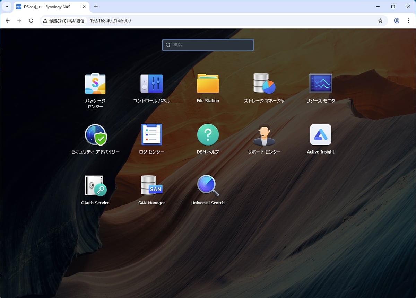Viewport: 416px width, 298px height.
Task: Open Storage Manager (ストレージマネージャ)
Action: pyautogui.click(x=264, y=84)
